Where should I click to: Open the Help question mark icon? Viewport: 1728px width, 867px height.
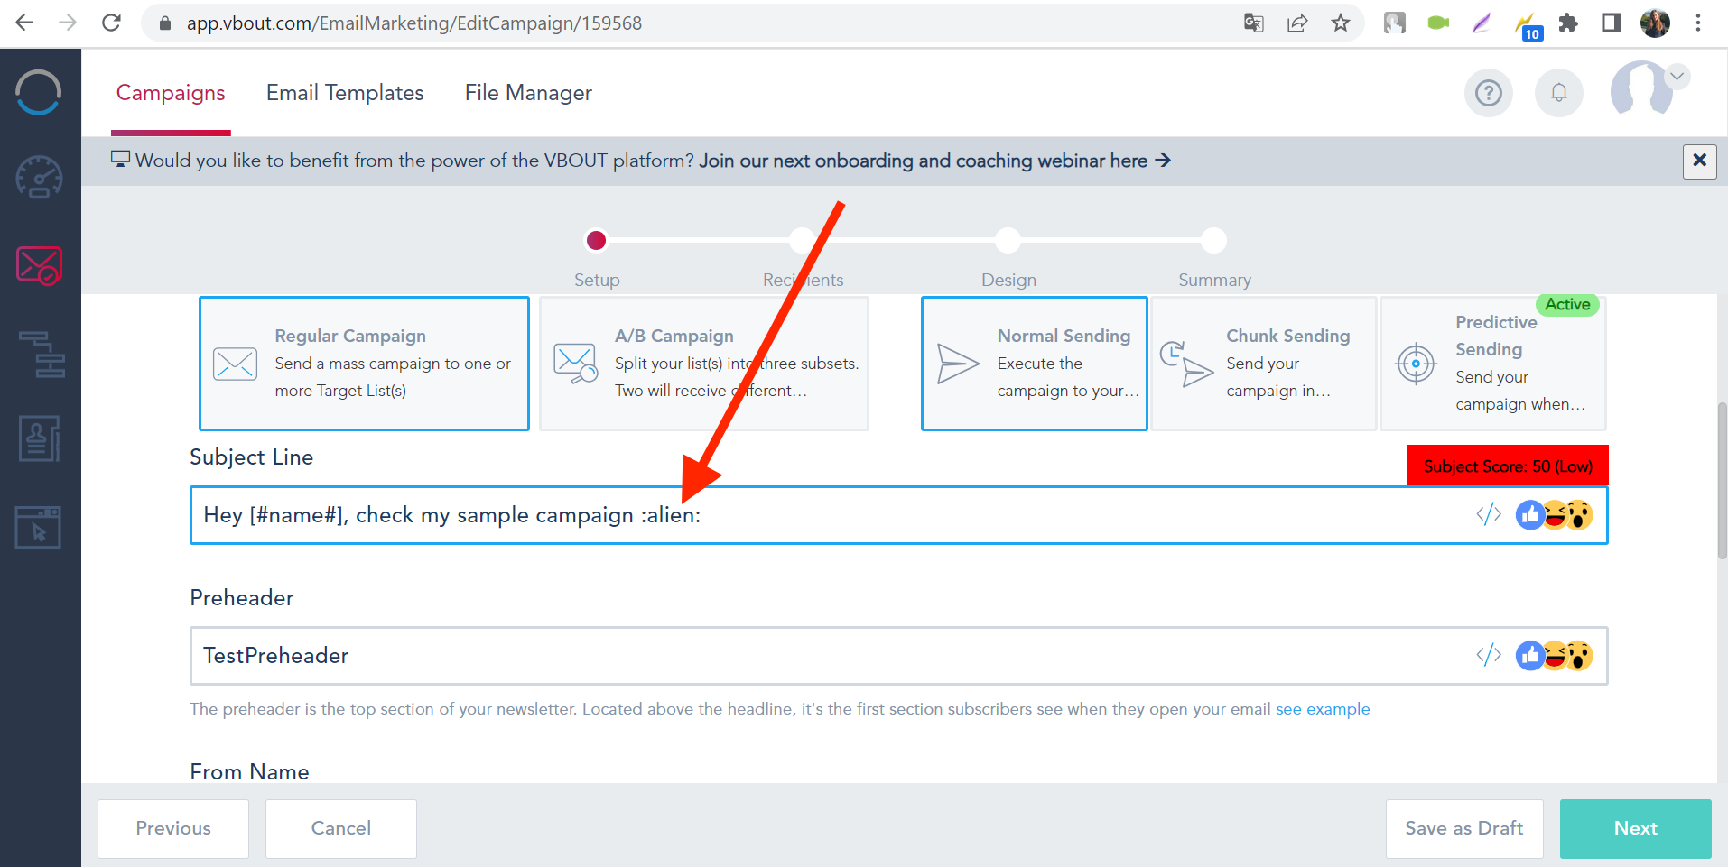pos(1488,92)
